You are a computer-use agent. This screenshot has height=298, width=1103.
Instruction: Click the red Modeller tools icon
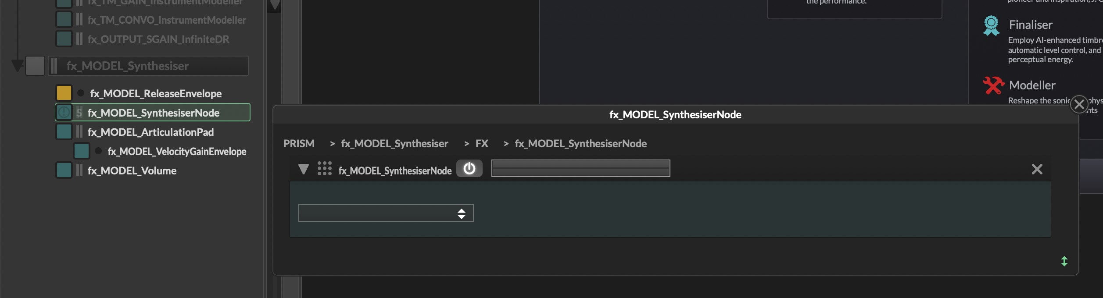pos(993,86)
